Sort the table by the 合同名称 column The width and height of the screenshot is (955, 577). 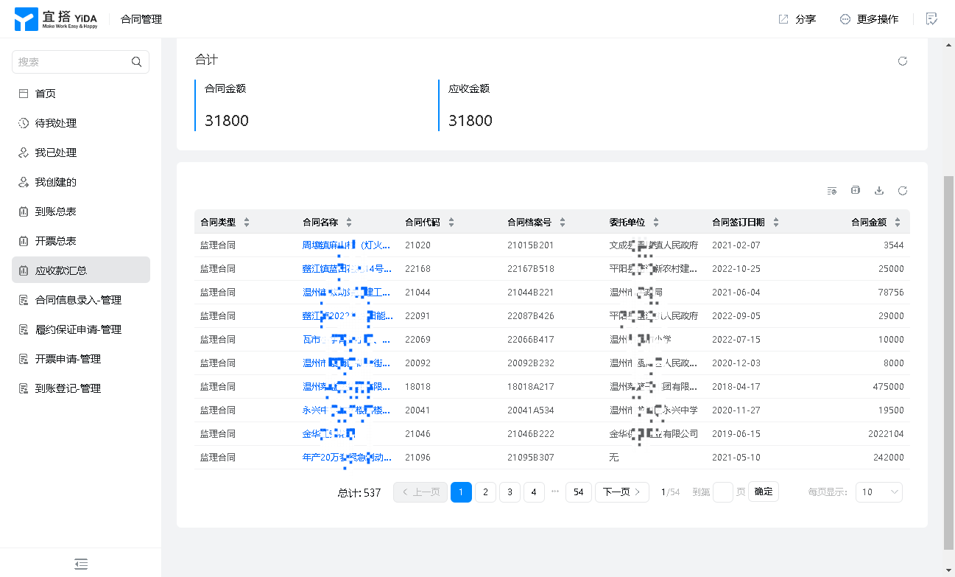click(349, 223)
